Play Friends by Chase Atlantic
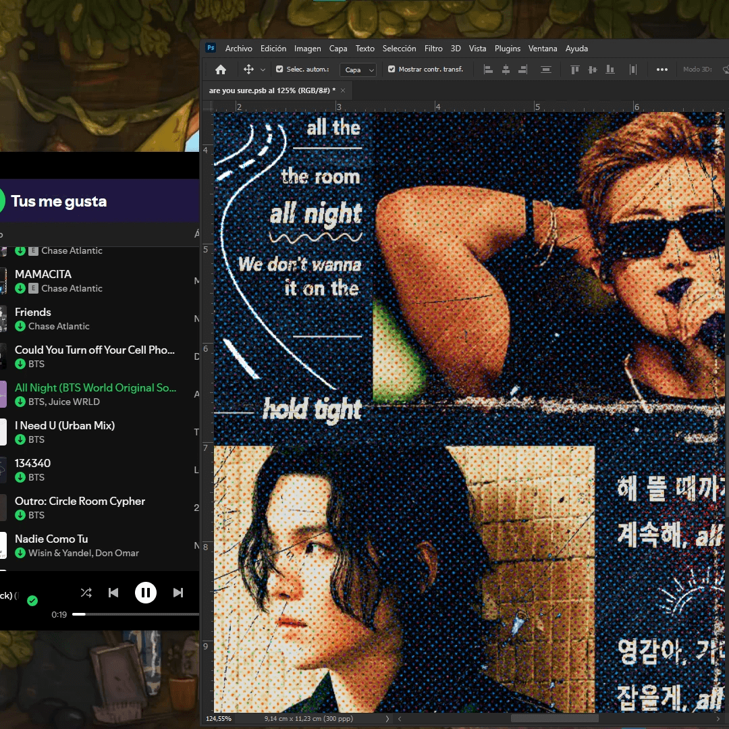Image resolution: width=729 pixels, height=729 pixels. point(33,312)
